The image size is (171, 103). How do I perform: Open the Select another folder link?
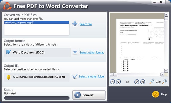click(92, 76)
